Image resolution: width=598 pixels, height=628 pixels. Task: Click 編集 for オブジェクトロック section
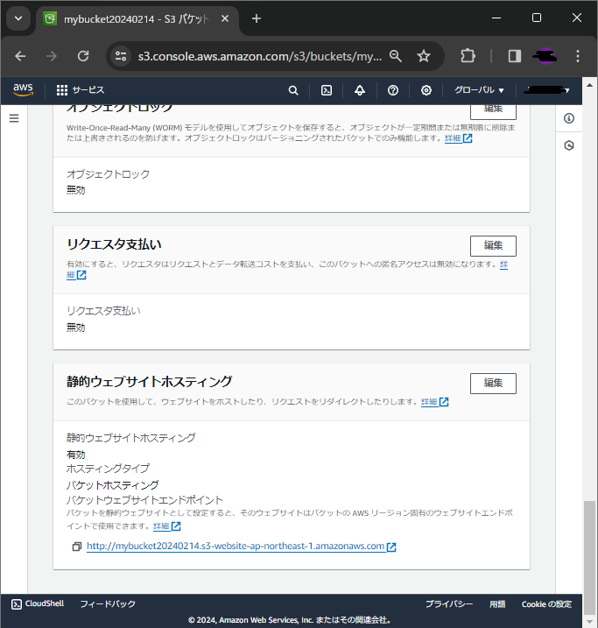[x=493, y=110]
